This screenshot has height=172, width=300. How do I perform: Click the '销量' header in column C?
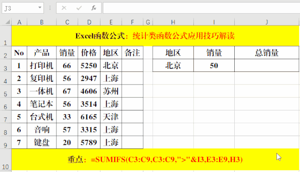coord(67,53)
